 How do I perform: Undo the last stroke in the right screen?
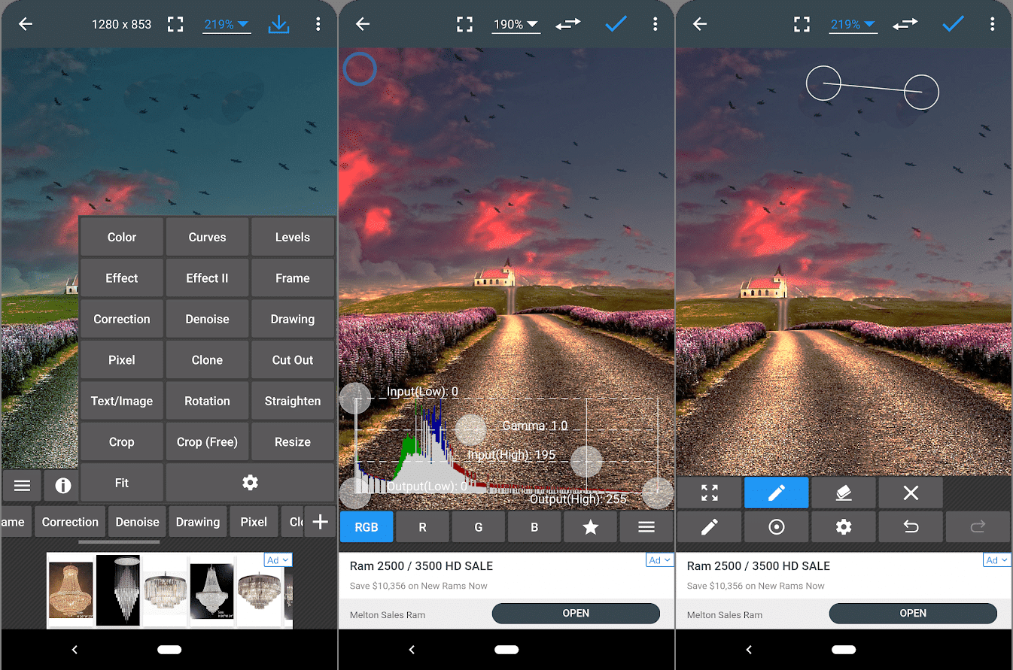pos(911,527)
